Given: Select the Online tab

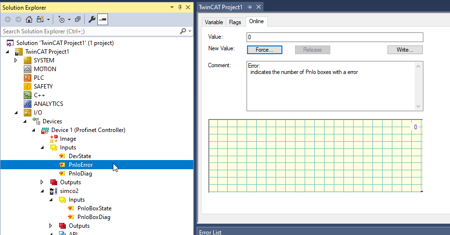Looking at the screenshot, I should pos(256,21).
